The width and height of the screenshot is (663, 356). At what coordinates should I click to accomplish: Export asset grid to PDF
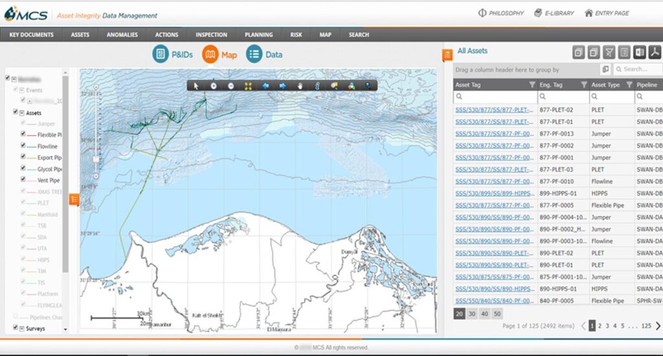(655, 52)
